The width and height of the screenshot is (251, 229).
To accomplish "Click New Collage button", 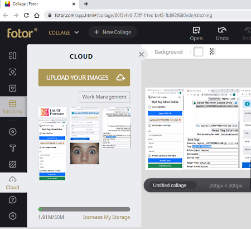I will (113, 32).
